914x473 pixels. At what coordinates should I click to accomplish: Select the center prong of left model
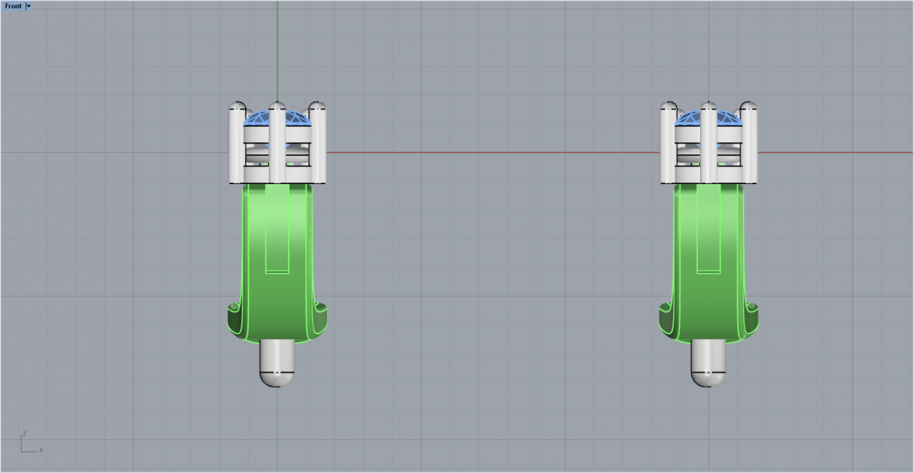[277, 142]
